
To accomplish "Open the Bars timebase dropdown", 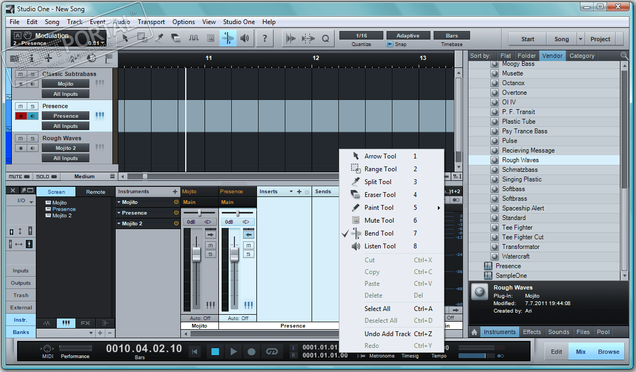I will [451, 36].
